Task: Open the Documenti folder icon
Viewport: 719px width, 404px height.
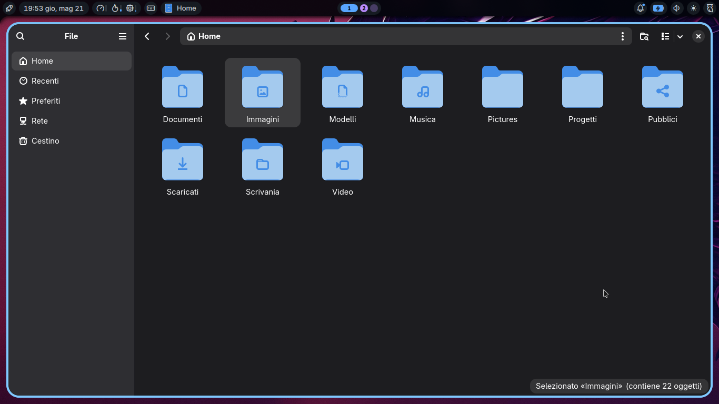Action: click(183, 87)
